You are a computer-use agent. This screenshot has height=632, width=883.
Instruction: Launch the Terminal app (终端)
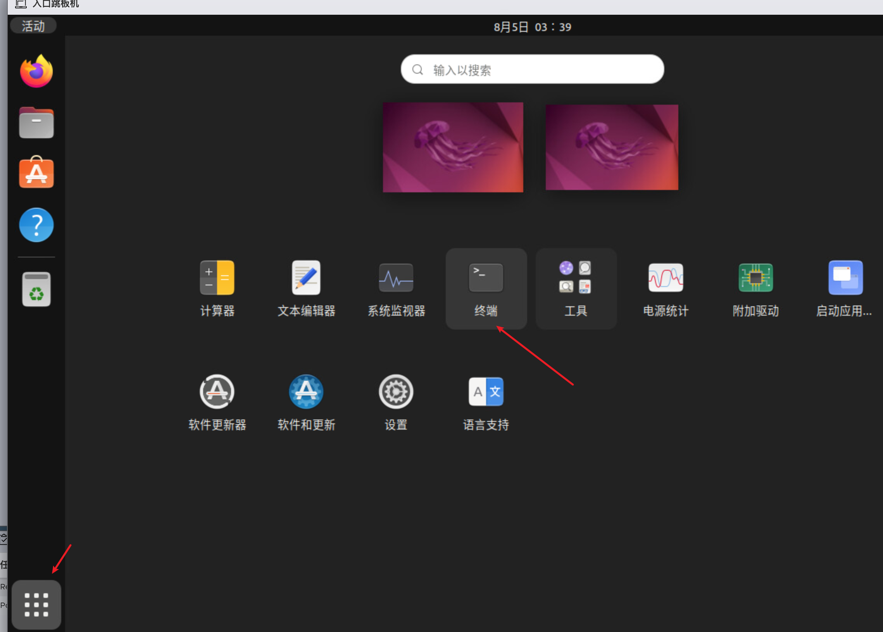pyautogui.click(x=486, y=289)
